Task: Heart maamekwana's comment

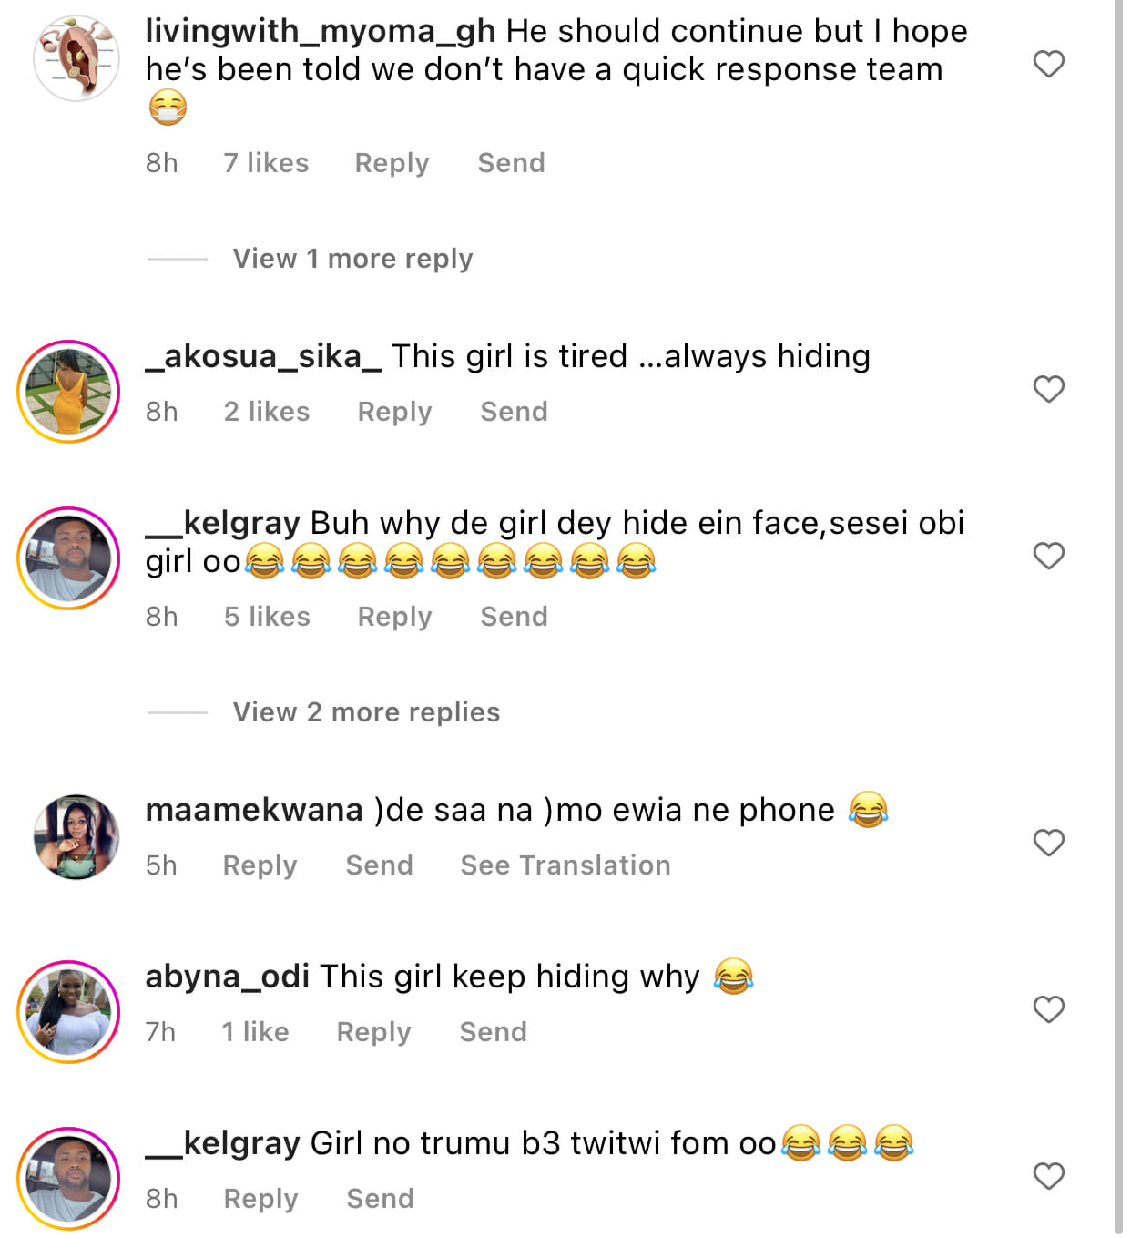Action: (1048, 843)
